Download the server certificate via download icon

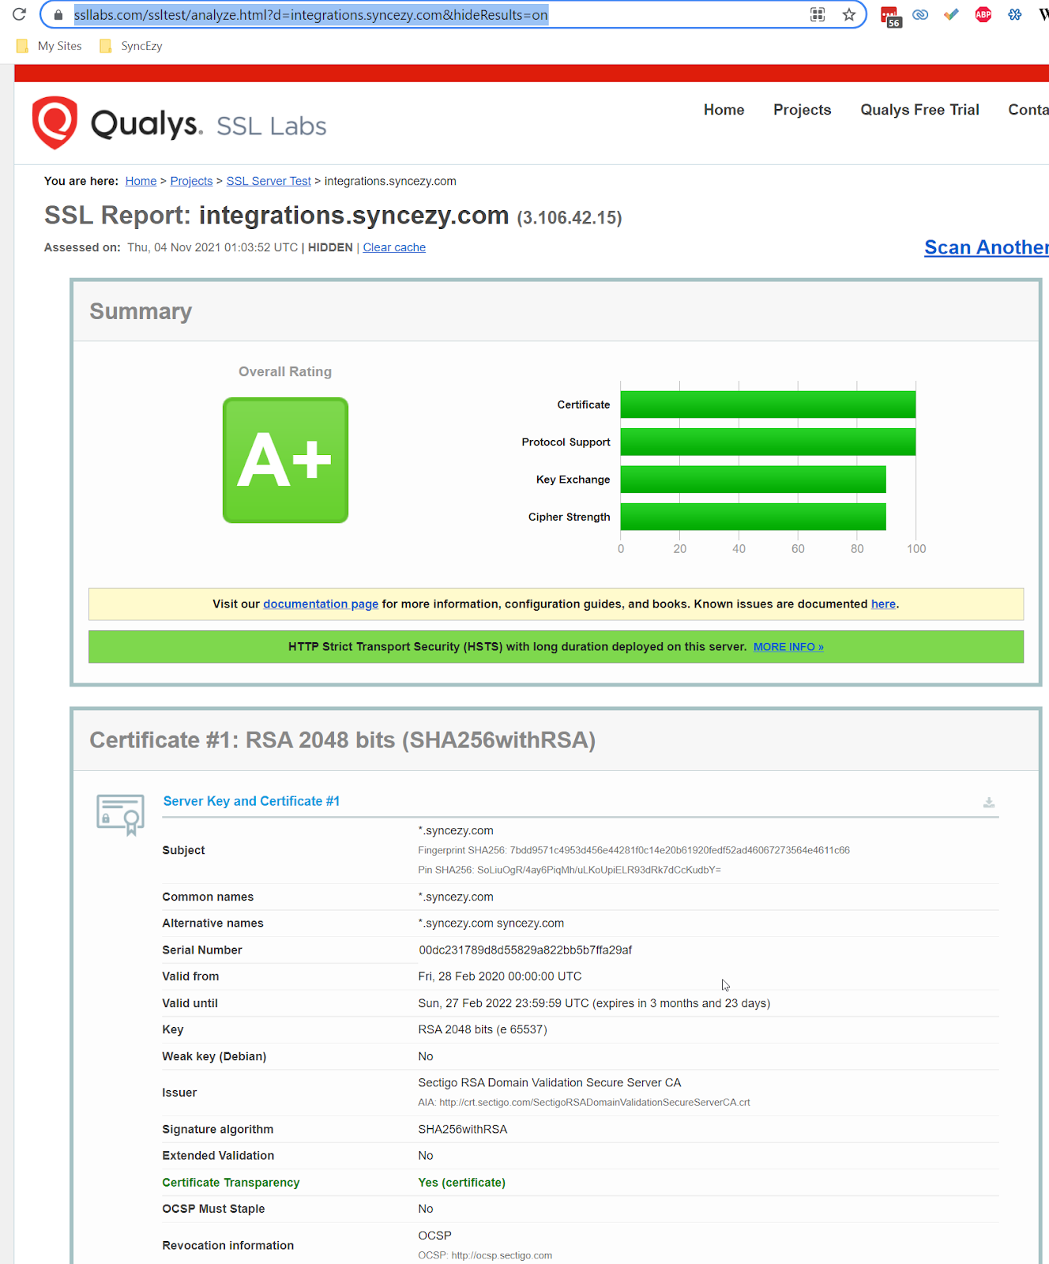coord(989,803)
